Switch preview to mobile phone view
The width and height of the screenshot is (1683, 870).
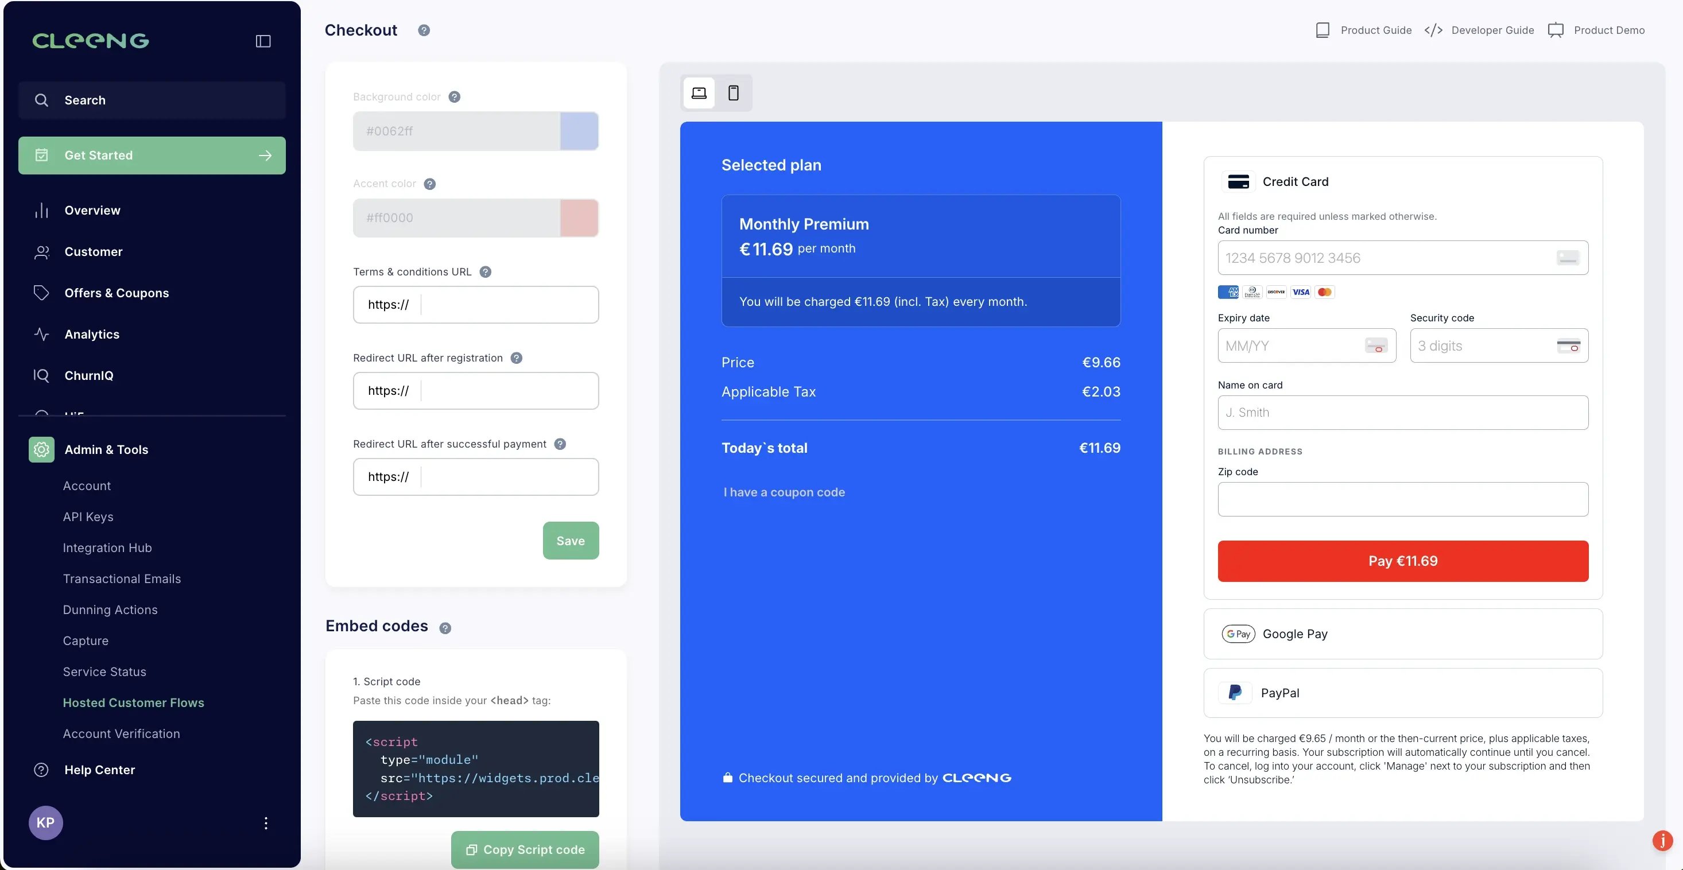coord(734,93)
